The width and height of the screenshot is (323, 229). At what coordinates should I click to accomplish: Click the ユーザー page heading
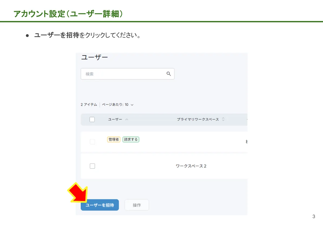94,57
